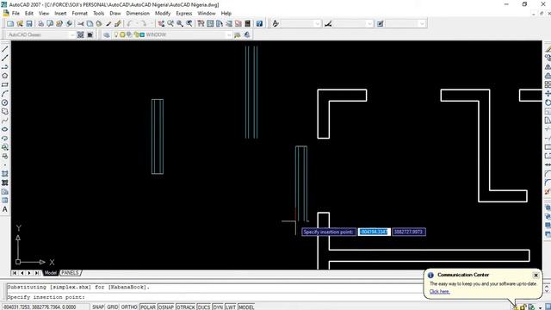The image size is (551, 310).
Task: Close the Communication Center balloon
Action: [536, 276]
